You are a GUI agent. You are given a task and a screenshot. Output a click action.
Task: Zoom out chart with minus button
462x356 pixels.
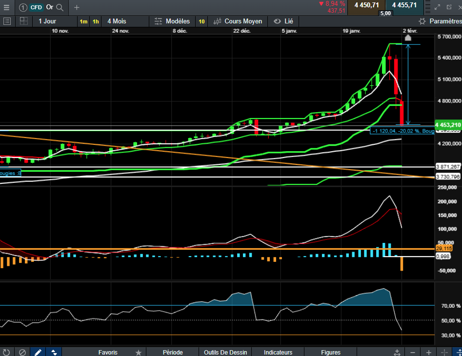[x=413, y=352]
